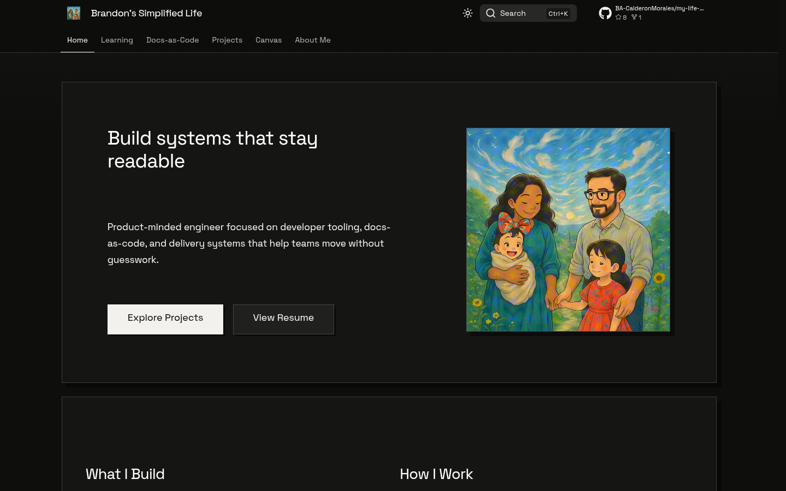Click the Brandon's Simplified Life site title
This screenshot has height=491, width=786.
point(146,13)
